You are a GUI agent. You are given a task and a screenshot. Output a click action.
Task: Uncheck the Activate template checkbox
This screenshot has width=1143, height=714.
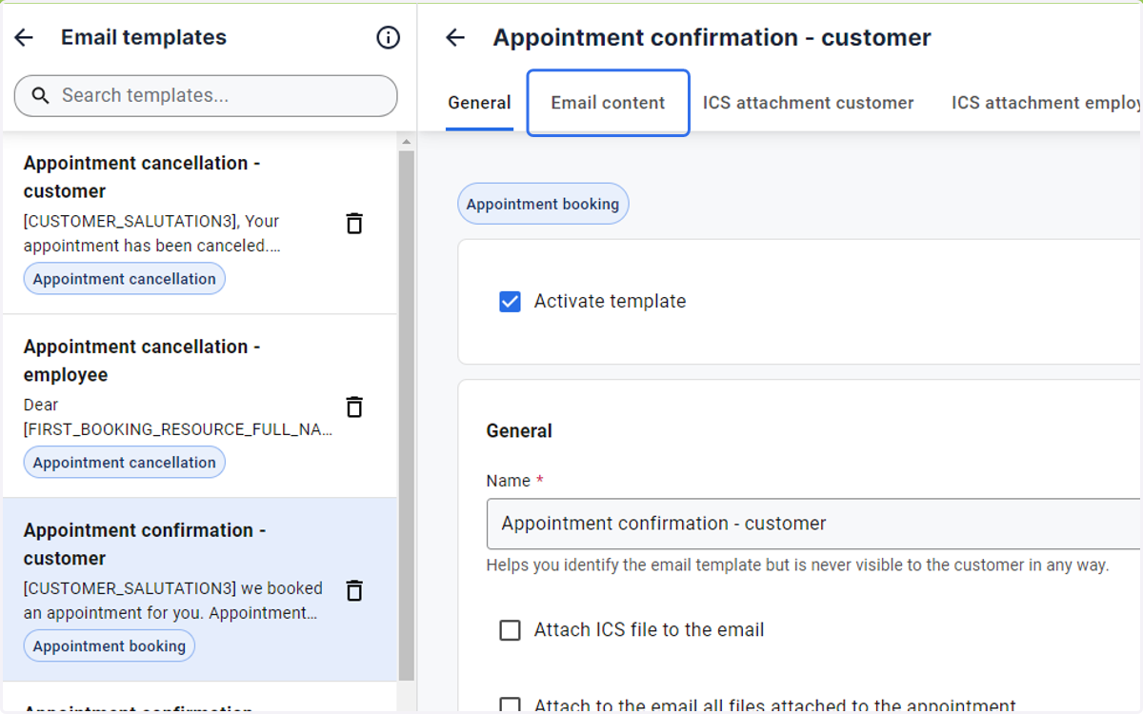coord(511,302)
